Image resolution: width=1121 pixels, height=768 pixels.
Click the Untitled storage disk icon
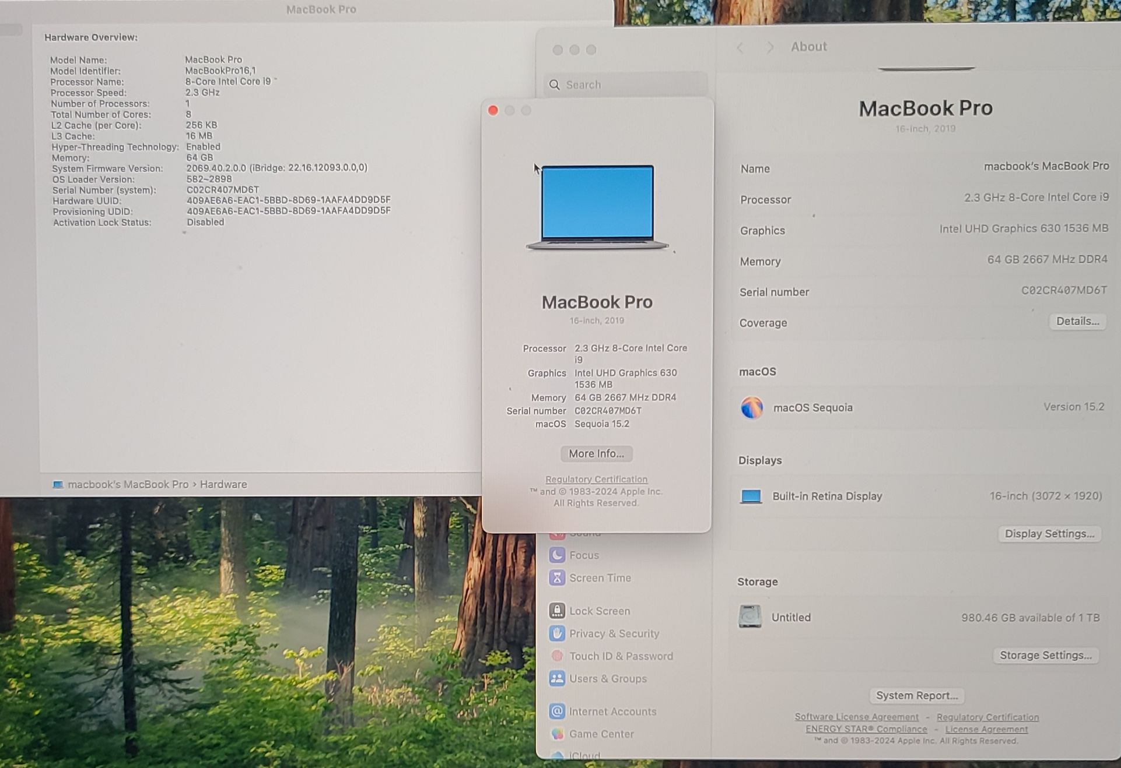pyautogui.click(x=750, y=616)
